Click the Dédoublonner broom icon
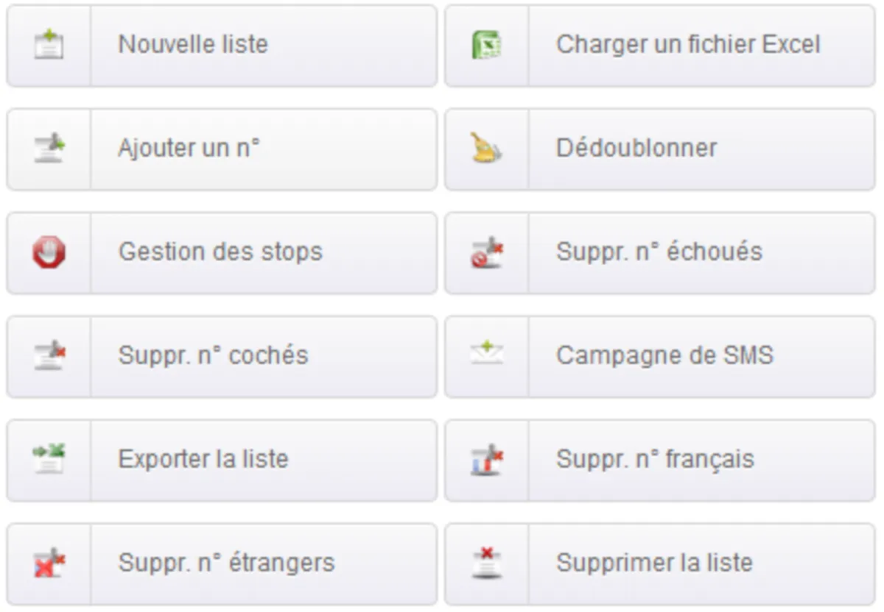The height and width of the screenshot is (612, 884). point(486,149)
